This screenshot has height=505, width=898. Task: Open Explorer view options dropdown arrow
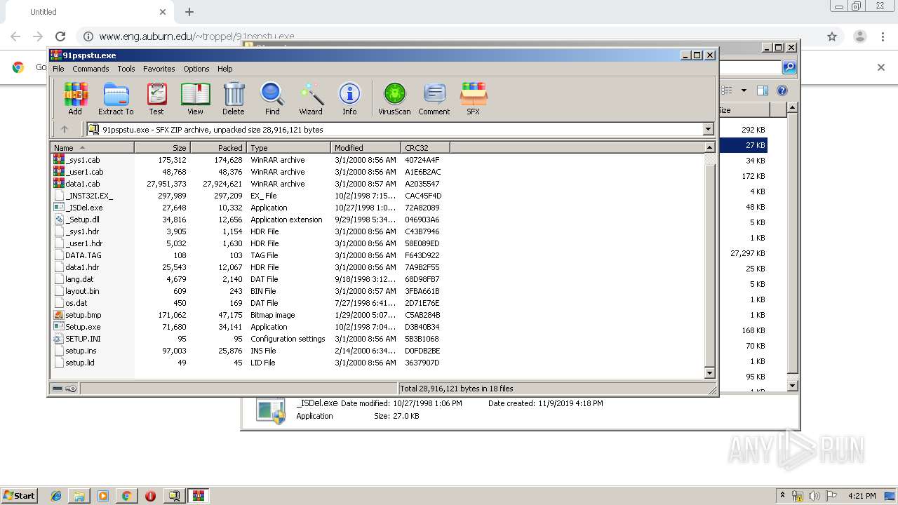point(744,90)
